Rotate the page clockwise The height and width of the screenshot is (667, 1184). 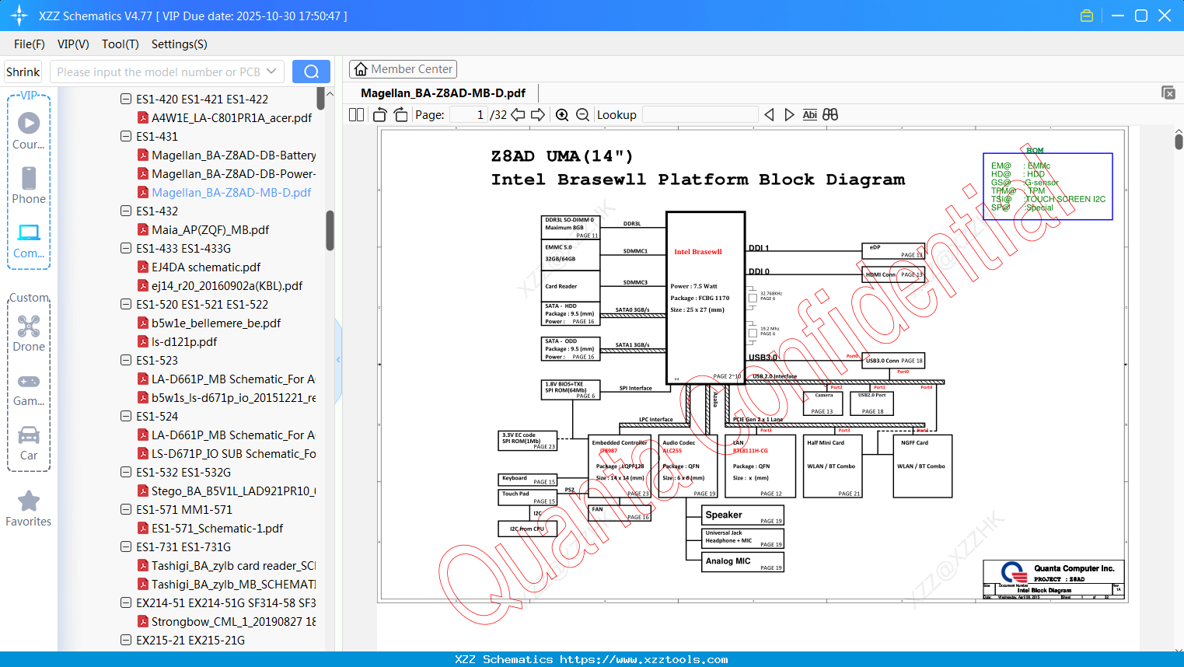pyautogui.click(x=401, y=114)
